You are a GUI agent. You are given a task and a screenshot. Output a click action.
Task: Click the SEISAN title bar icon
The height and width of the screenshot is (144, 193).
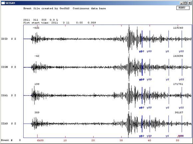pos(3,3)
